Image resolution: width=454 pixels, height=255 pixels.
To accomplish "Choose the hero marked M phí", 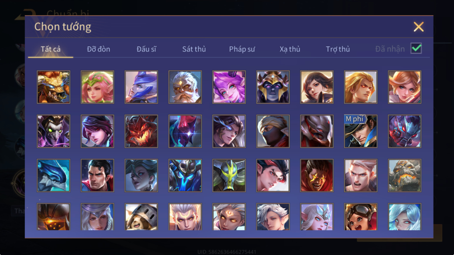I will click(361, 131).
